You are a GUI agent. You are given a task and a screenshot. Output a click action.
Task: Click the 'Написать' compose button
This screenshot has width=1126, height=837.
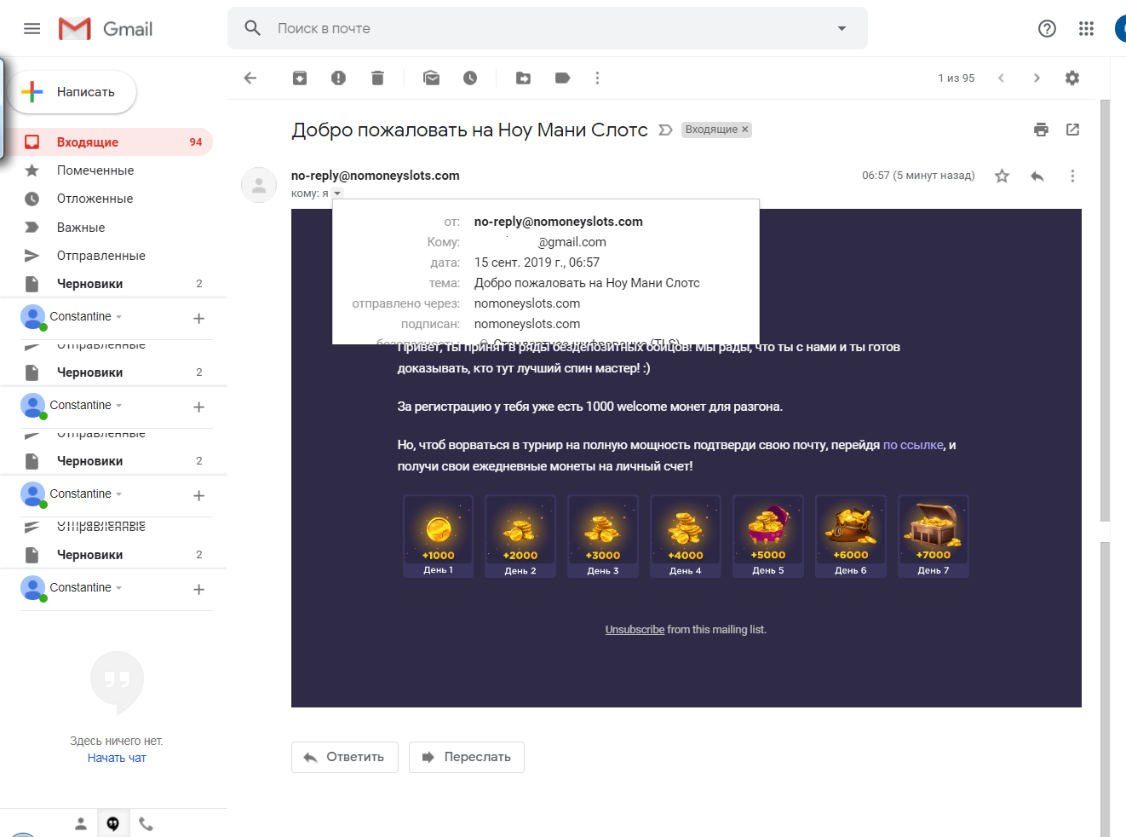[x=72, y=92]
